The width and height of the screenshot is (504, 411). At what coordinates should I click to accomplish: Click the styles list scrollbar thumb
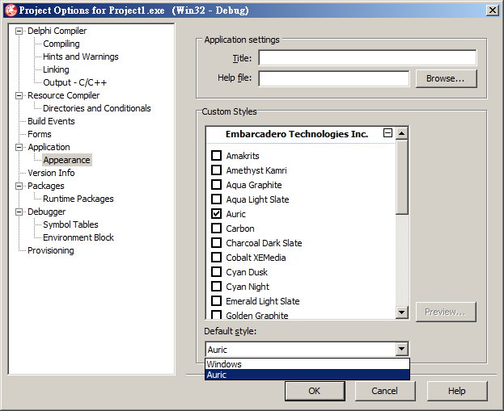click(x=402, y=177)
